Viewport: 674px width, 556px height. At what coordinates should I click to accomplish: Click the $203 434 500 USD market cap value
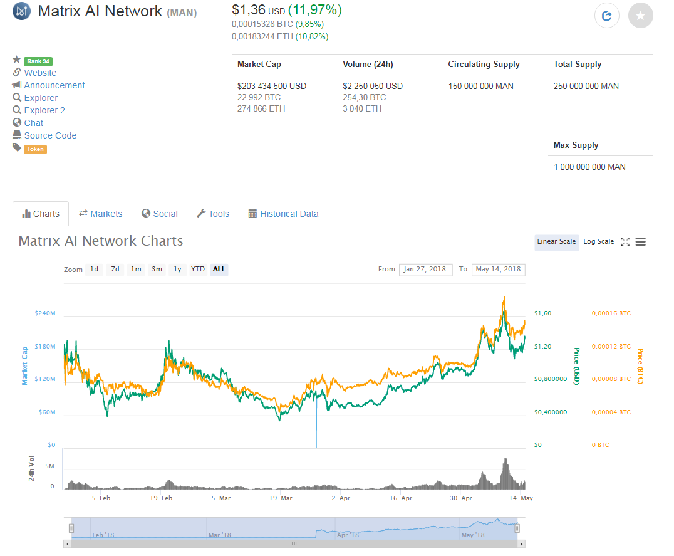click(x=272, y=86)
